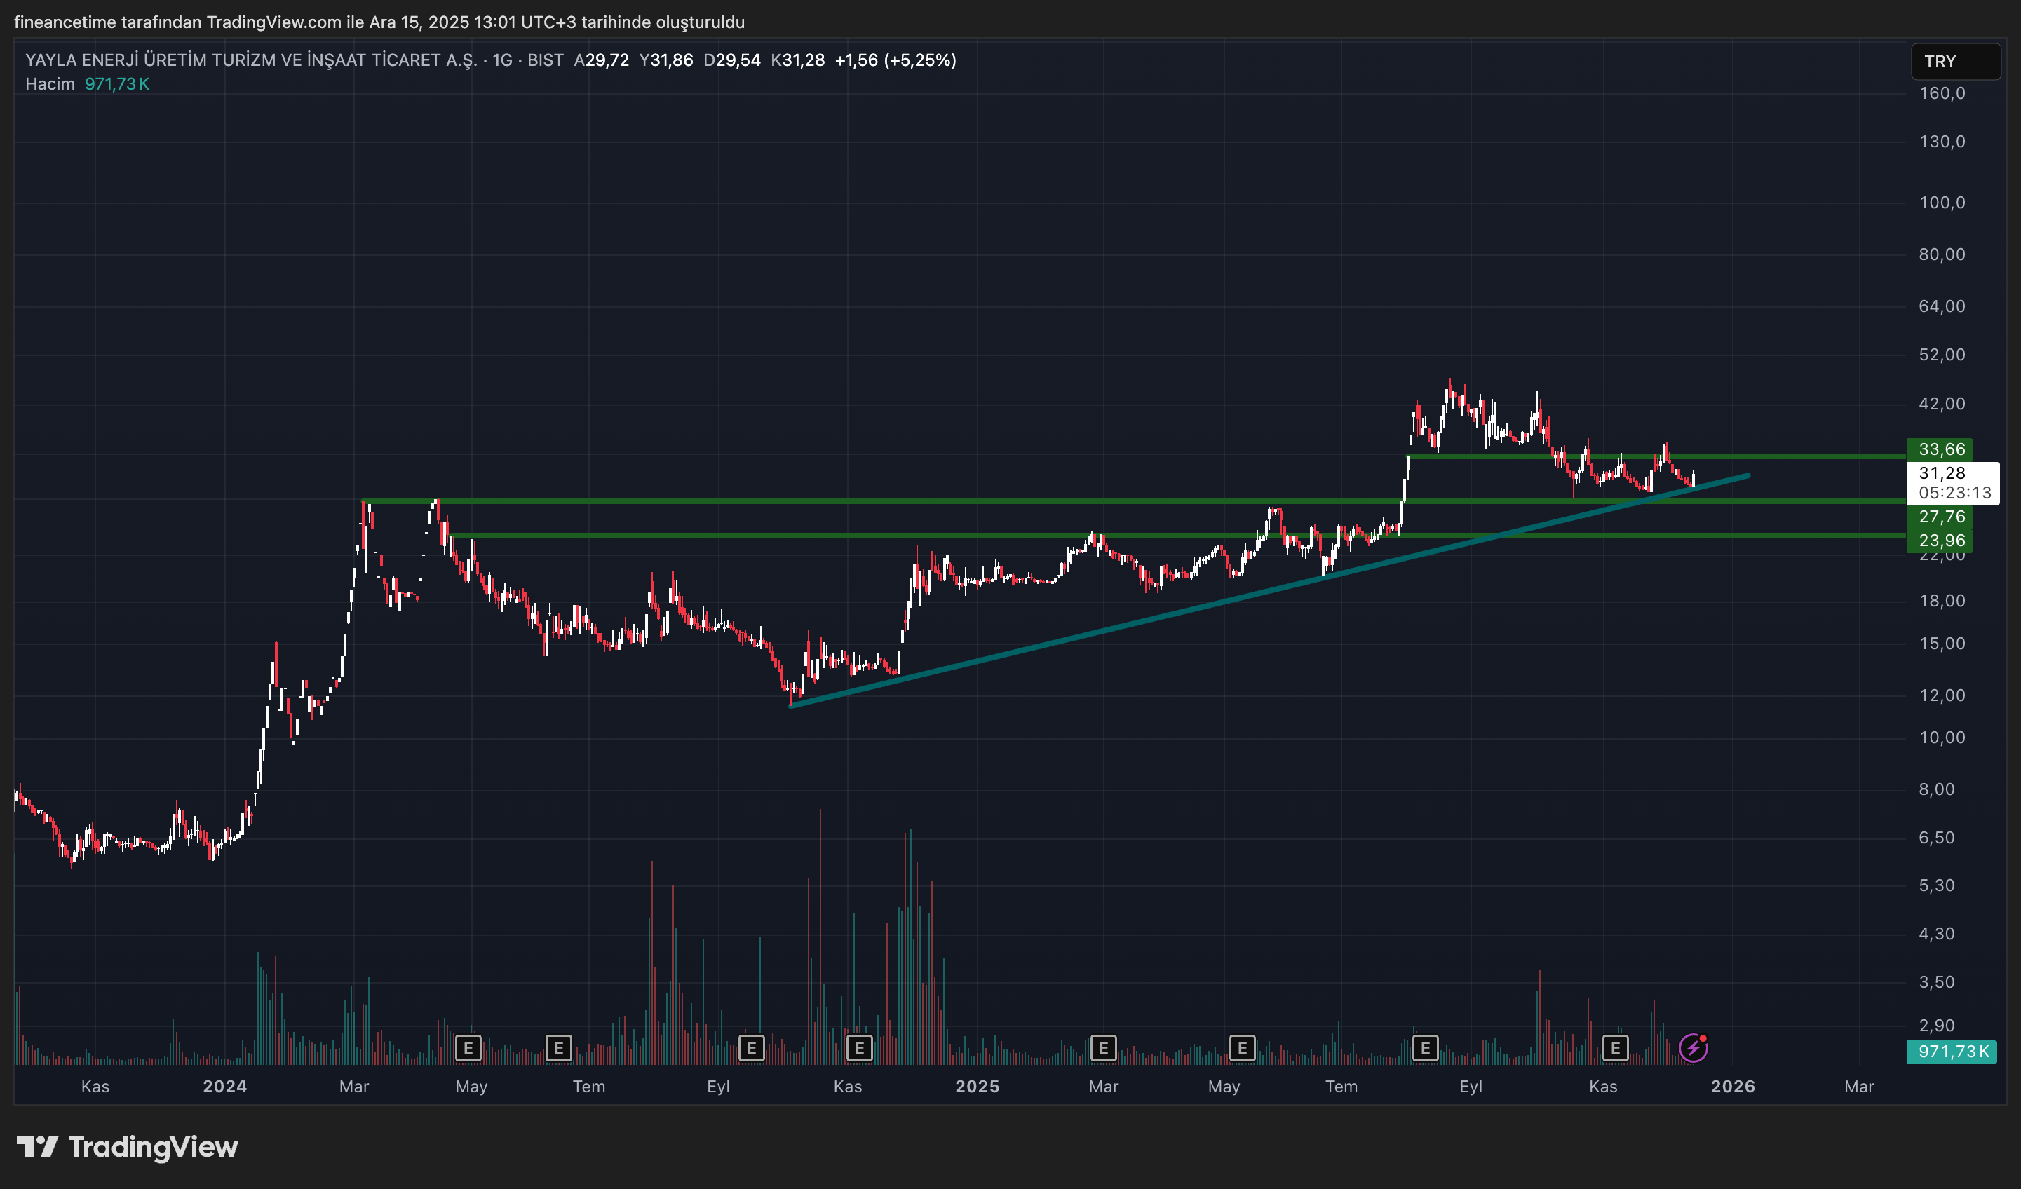2021x1189 pixels.
Task: Click the earnings E marker near Kas 2024
Action: [859, 1048]
